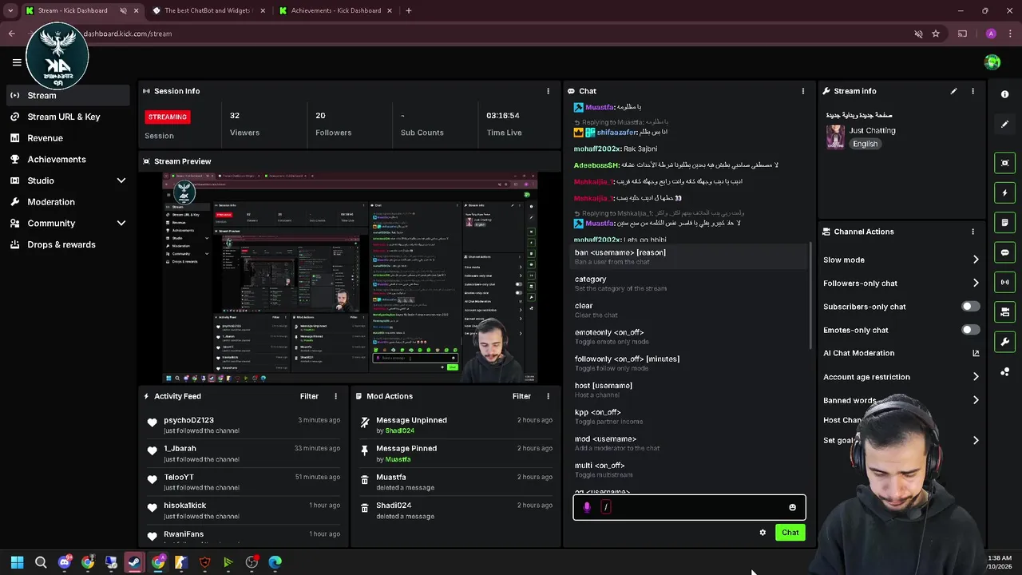This screenshot has width=1022, height=575.
Task: Toggle the chat bubble widget icon
Action: pyautogui.click(x=1004, y=252)
